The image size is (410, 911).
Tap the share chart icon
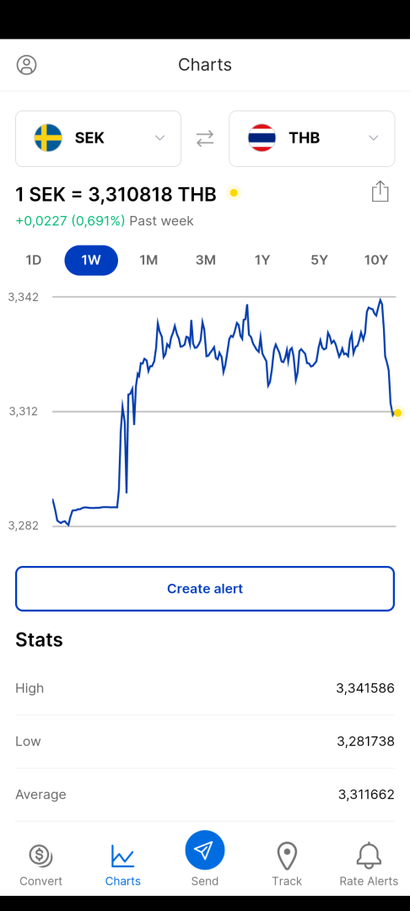380,191
